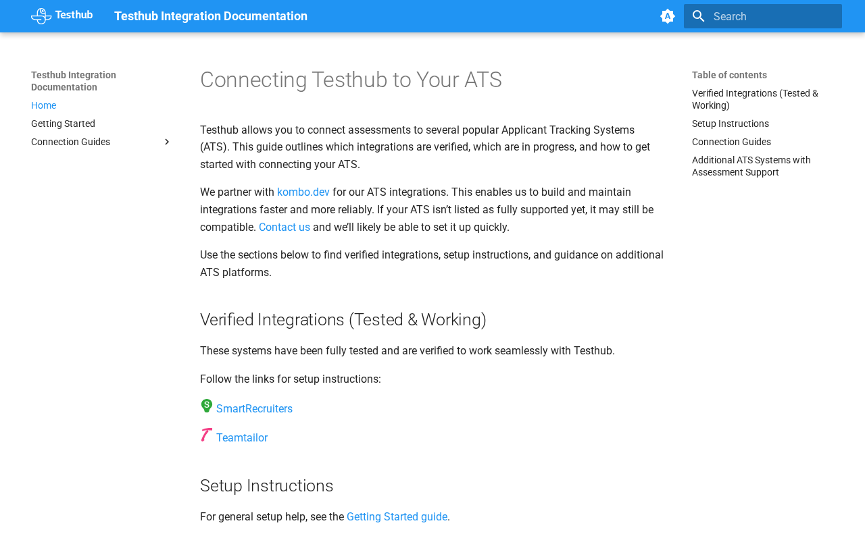This screenshot has height=540, width=865.
Task: Click the Table of contents label
Action: 729,75
